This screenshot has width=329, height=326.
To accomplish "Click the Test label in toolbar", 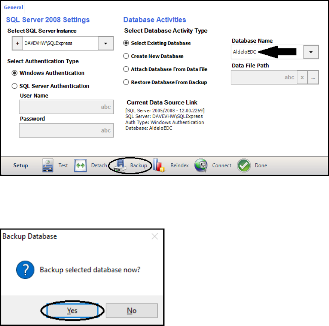I will [x=63, y=166].
